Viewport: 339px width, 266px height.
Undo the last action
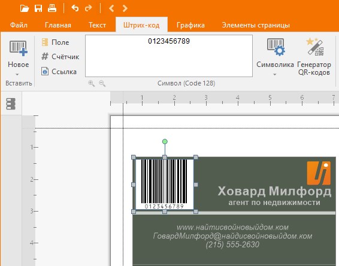[75, 8]
